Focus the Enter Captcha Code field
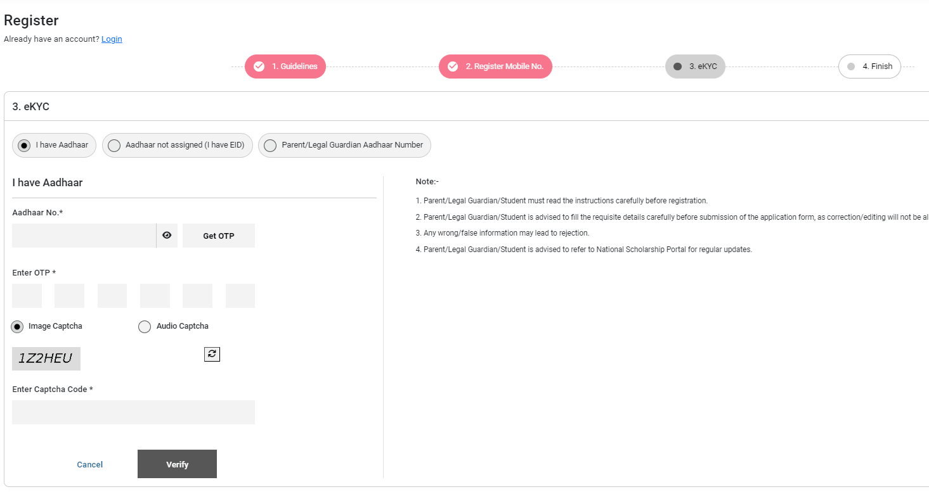This screenshot has width=929, height=494. pyautogui.click(x=133, y=412)
